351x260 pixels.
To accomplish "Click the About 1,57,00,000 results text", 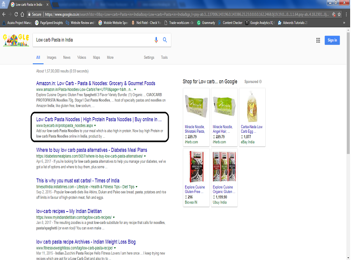I will [x=62, y=71].
